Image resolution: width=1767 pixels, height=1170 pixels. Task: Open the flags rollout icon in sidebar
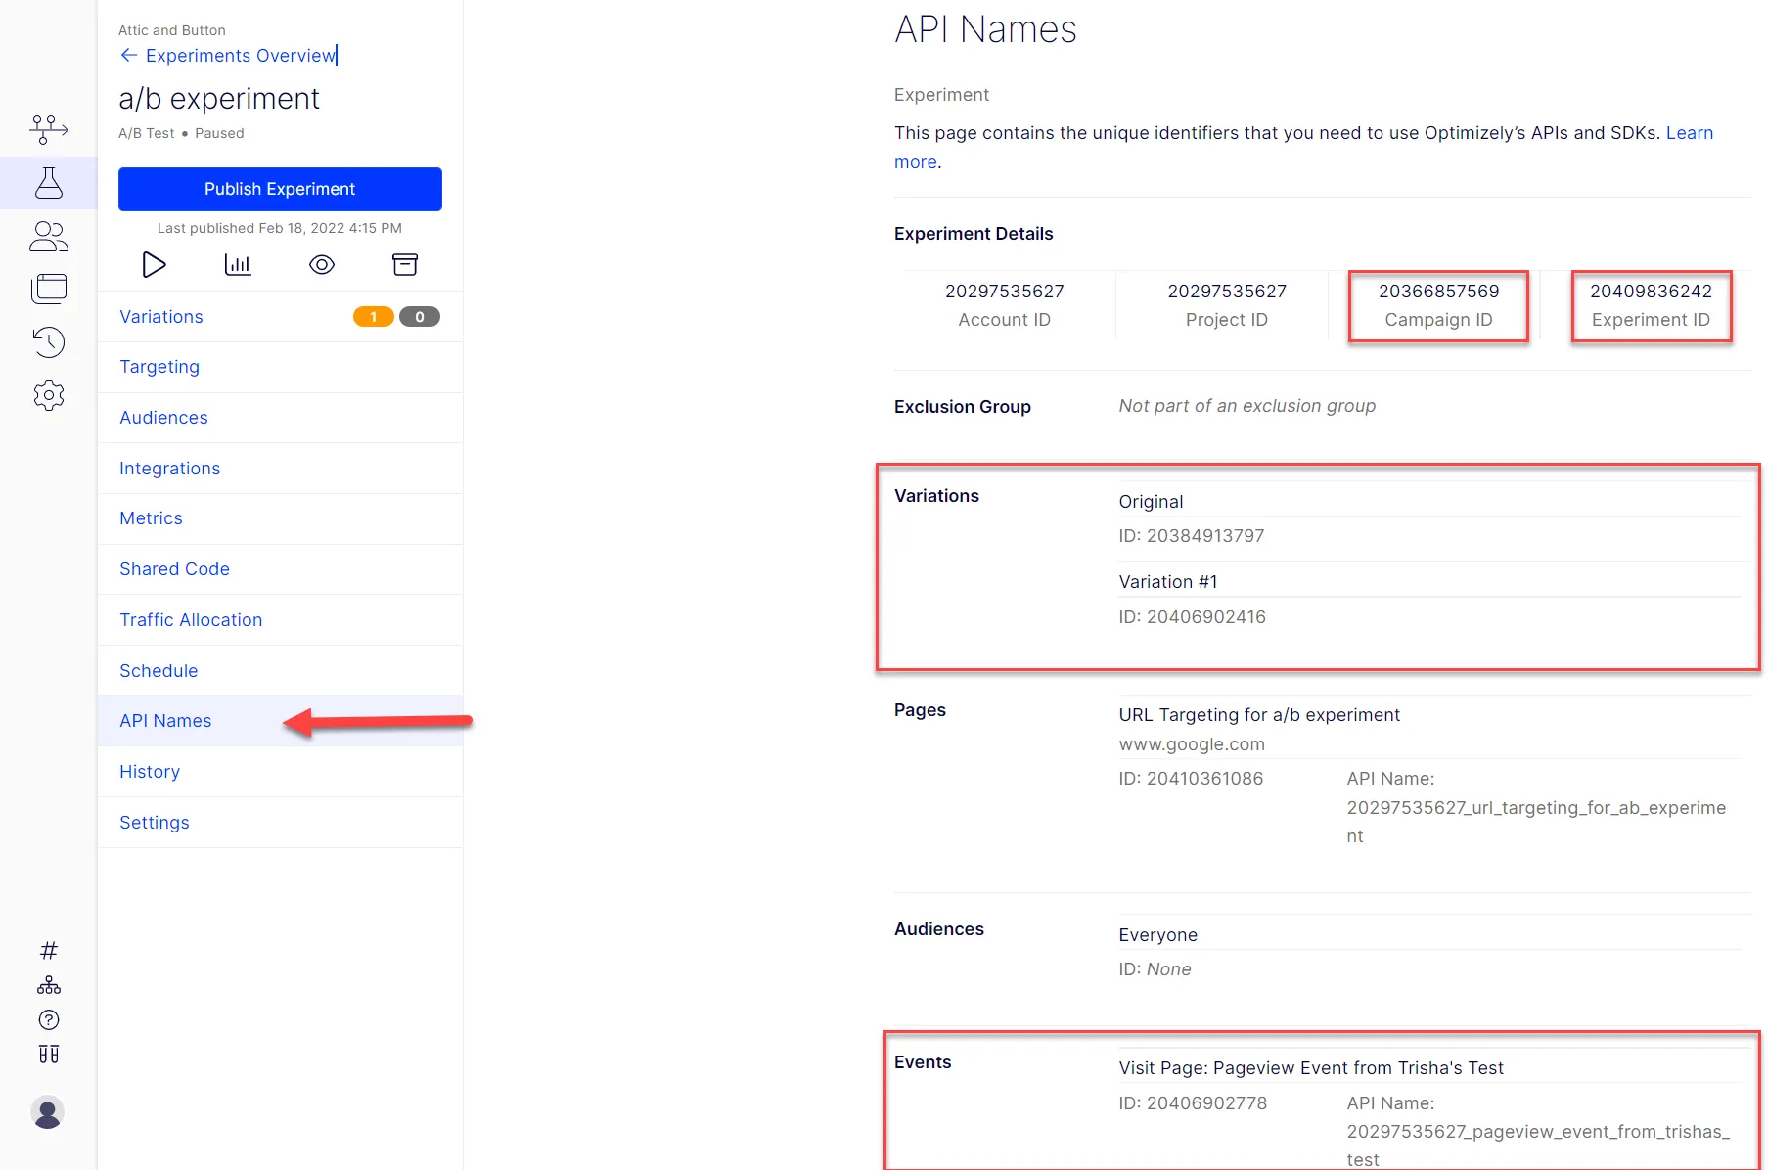(x=49, y=129)
